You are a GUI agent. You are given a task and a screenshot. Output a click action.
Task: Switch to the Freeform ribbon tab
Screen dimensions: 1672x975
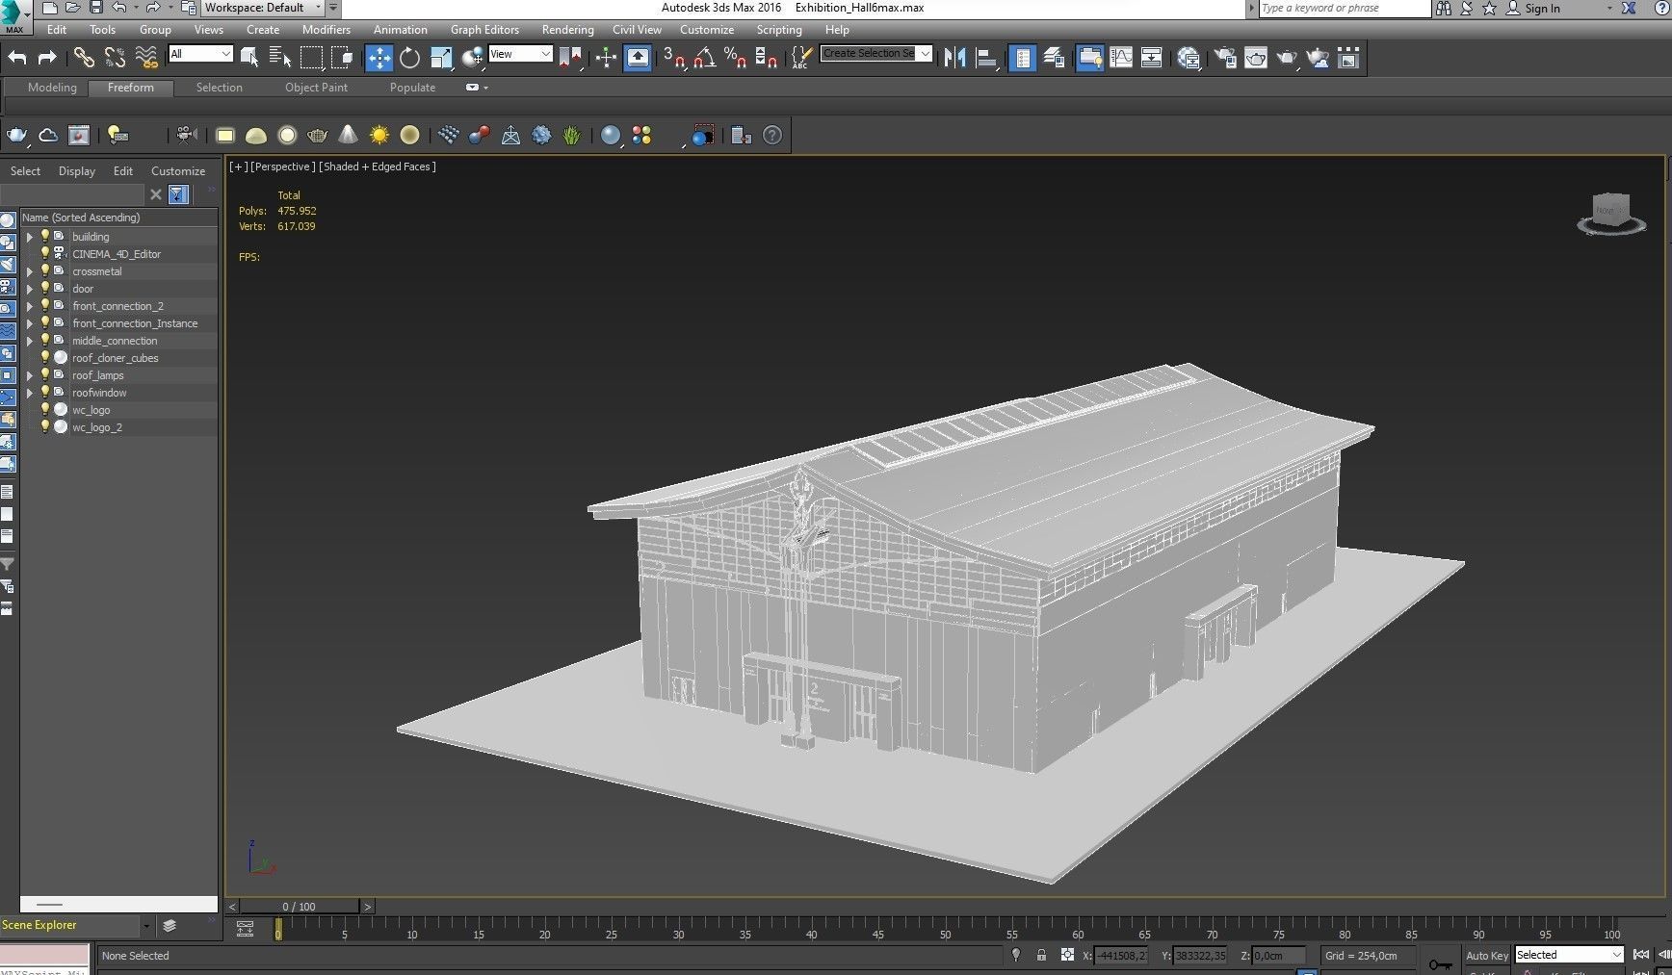click(x=131, y=88)
